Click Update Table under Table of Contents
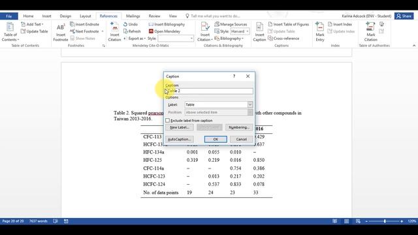Image resolution: width=418 pixels, height=235 pixels. tap(35, 31)
